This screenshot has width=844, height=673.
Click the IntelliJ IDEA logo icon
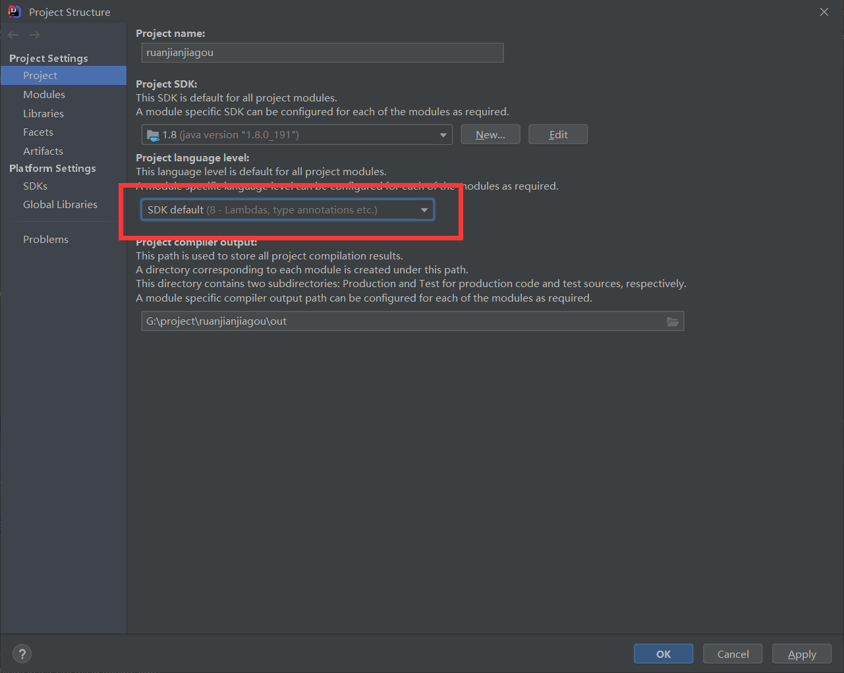click(x=14, y=11)
